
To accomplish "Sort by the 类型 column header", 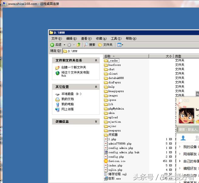I will [x=186, y=56].
